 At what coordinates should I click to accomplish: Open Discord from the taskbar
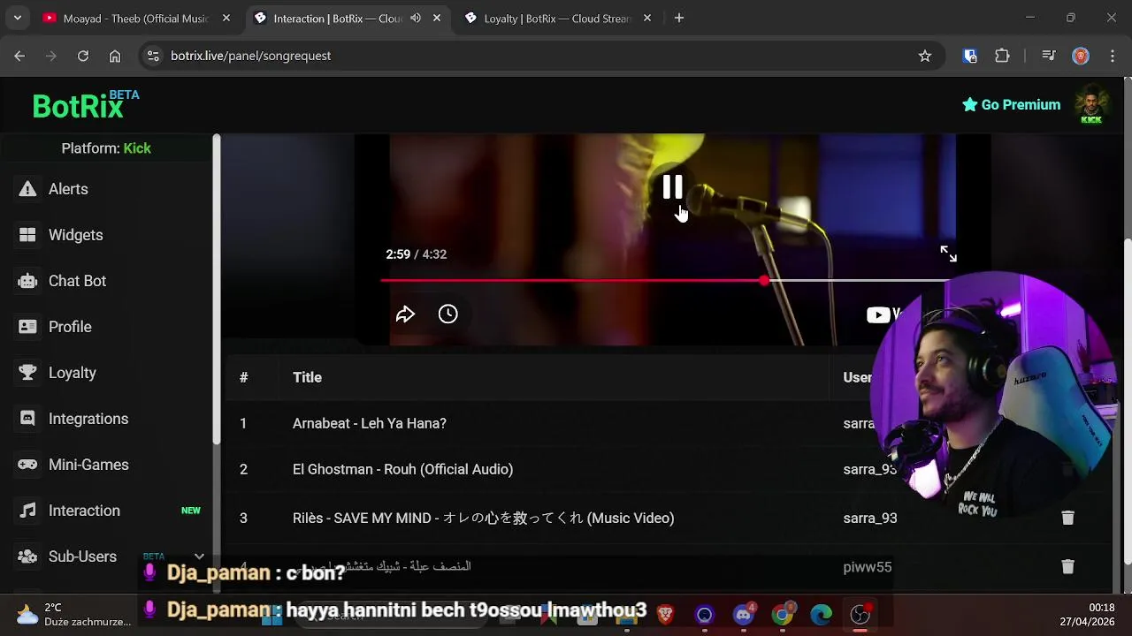coord(744,614)
